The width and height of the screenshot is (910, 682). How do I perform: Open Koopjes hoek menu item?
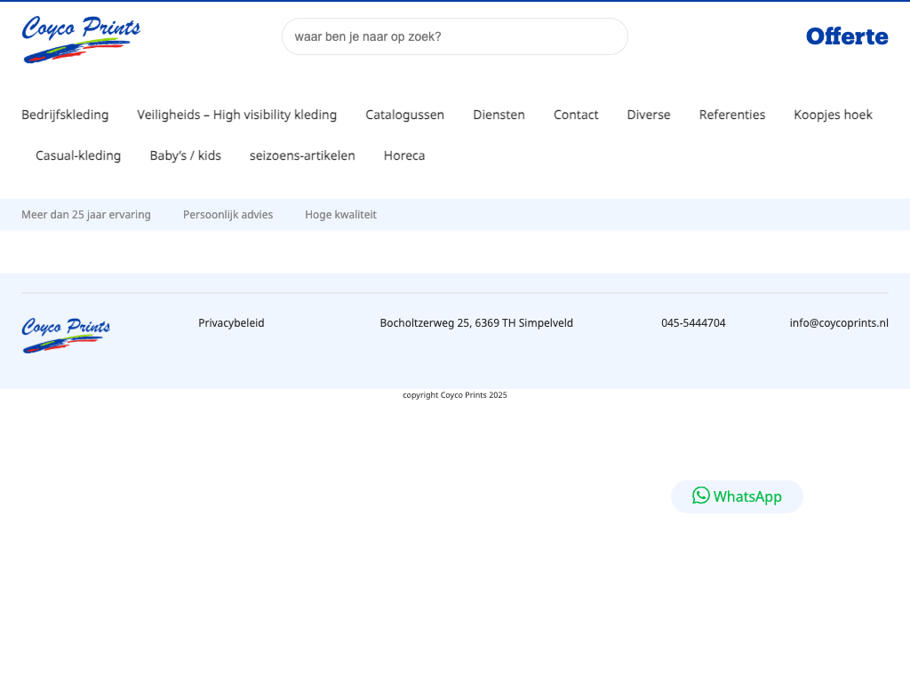click(833, 115)
